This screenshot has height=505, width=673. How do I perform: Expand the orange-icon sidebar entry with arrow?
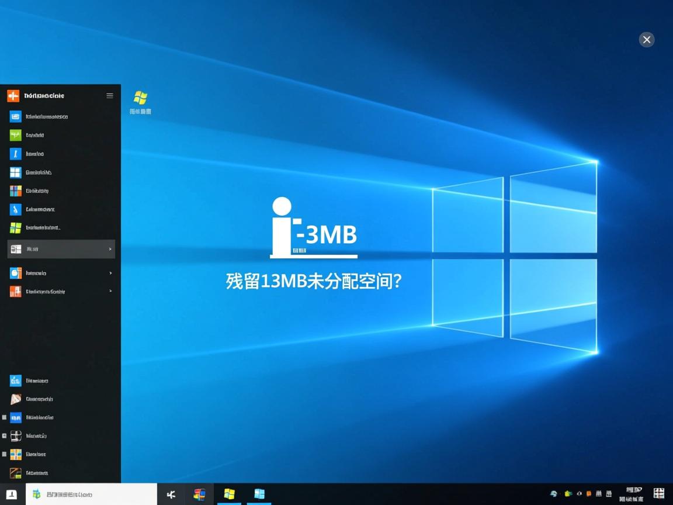click(x=111, y=291)
